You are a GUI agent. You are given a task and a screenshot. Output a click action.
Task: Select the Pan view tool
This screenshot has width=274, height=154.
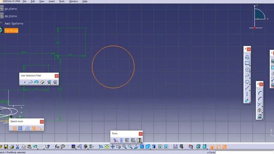(113, 147)
